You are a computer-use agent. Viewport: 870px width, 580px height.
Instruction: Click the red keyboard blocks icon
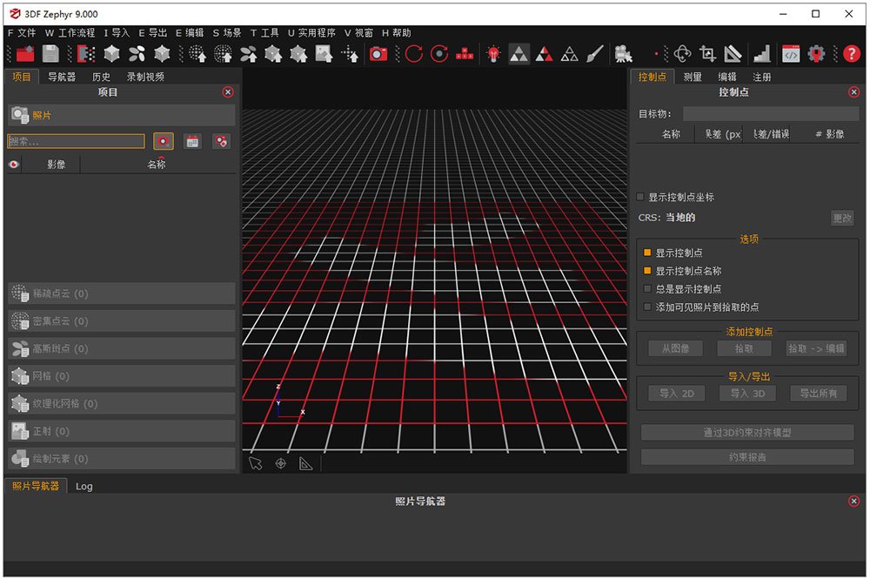(x=465, y=54)
